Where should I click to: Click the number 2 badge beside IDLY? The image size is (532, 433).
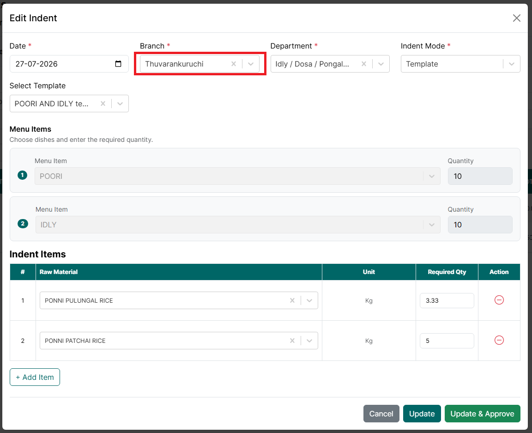(x=23, y=224)
